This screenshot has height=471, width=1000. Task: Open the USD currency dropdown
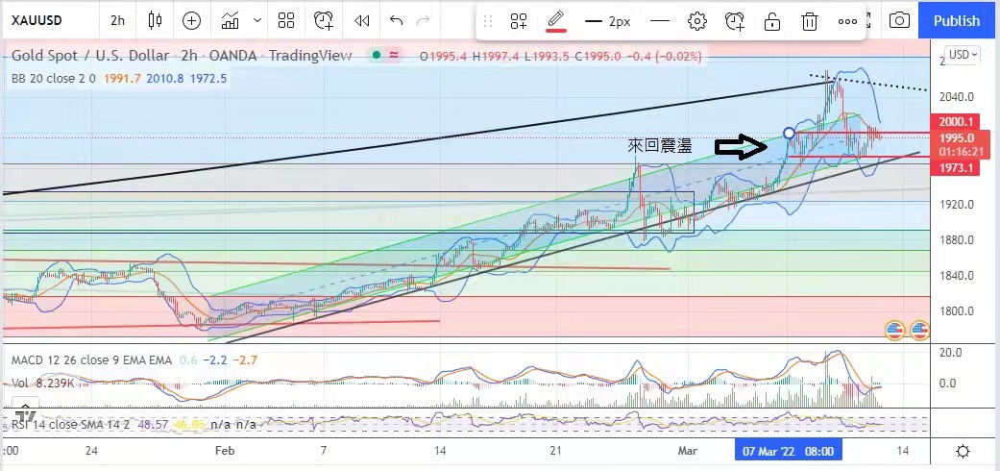[x=963, y=55]
